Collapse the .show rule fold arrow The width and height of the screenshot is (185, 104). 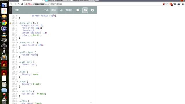point(18,81)
